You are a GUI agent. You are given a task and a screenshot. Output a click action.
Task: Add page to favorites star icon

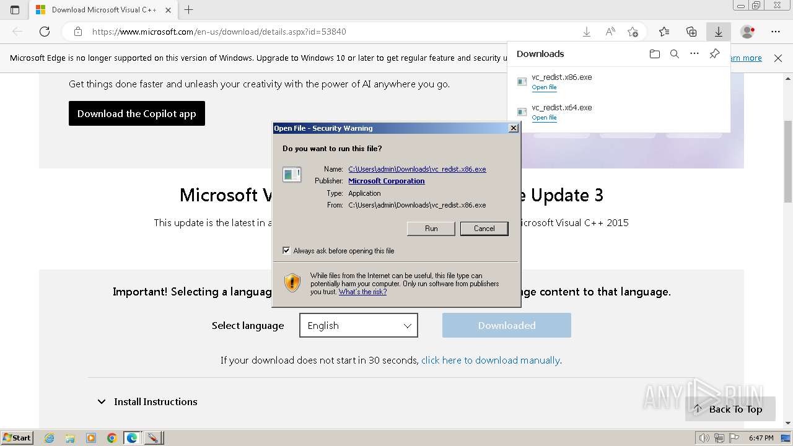click(633, 32)
